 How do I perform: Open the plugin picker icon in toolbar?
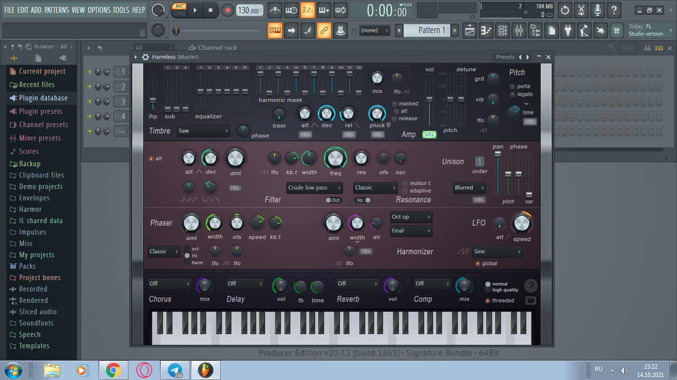coord(569,31)
